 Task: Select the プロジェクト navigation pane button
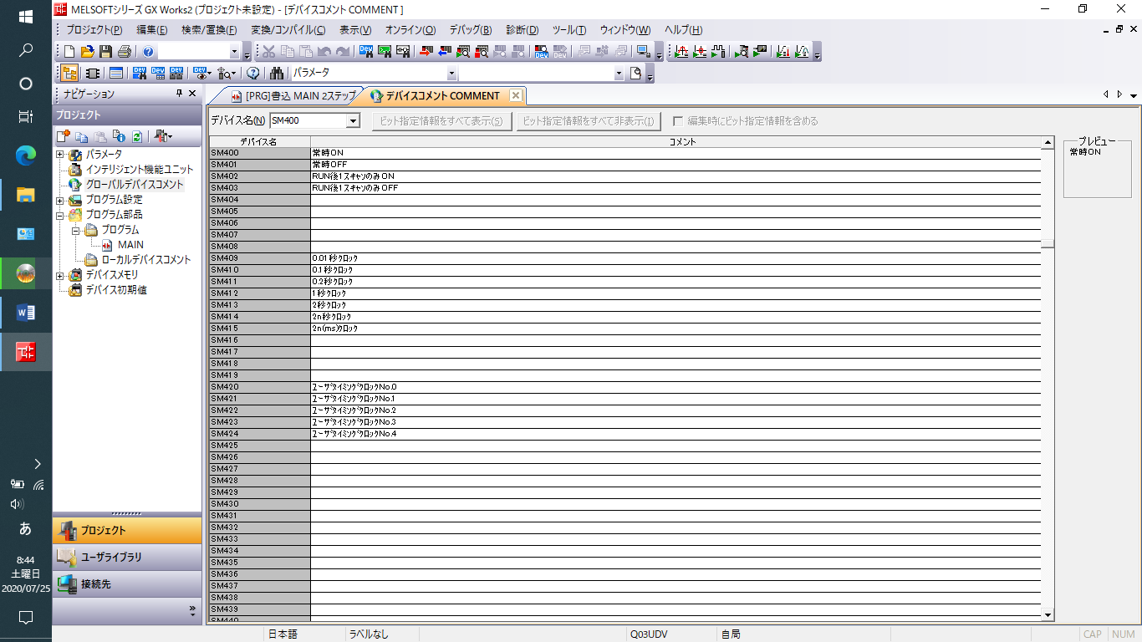point(127,530)
